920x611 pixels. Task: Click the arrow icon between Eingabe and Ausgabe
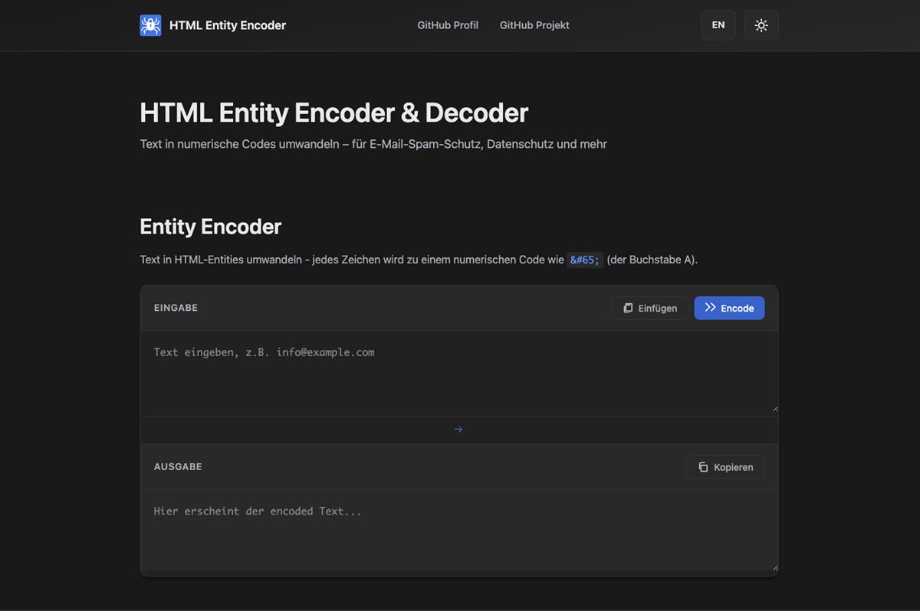coord(458,429)
